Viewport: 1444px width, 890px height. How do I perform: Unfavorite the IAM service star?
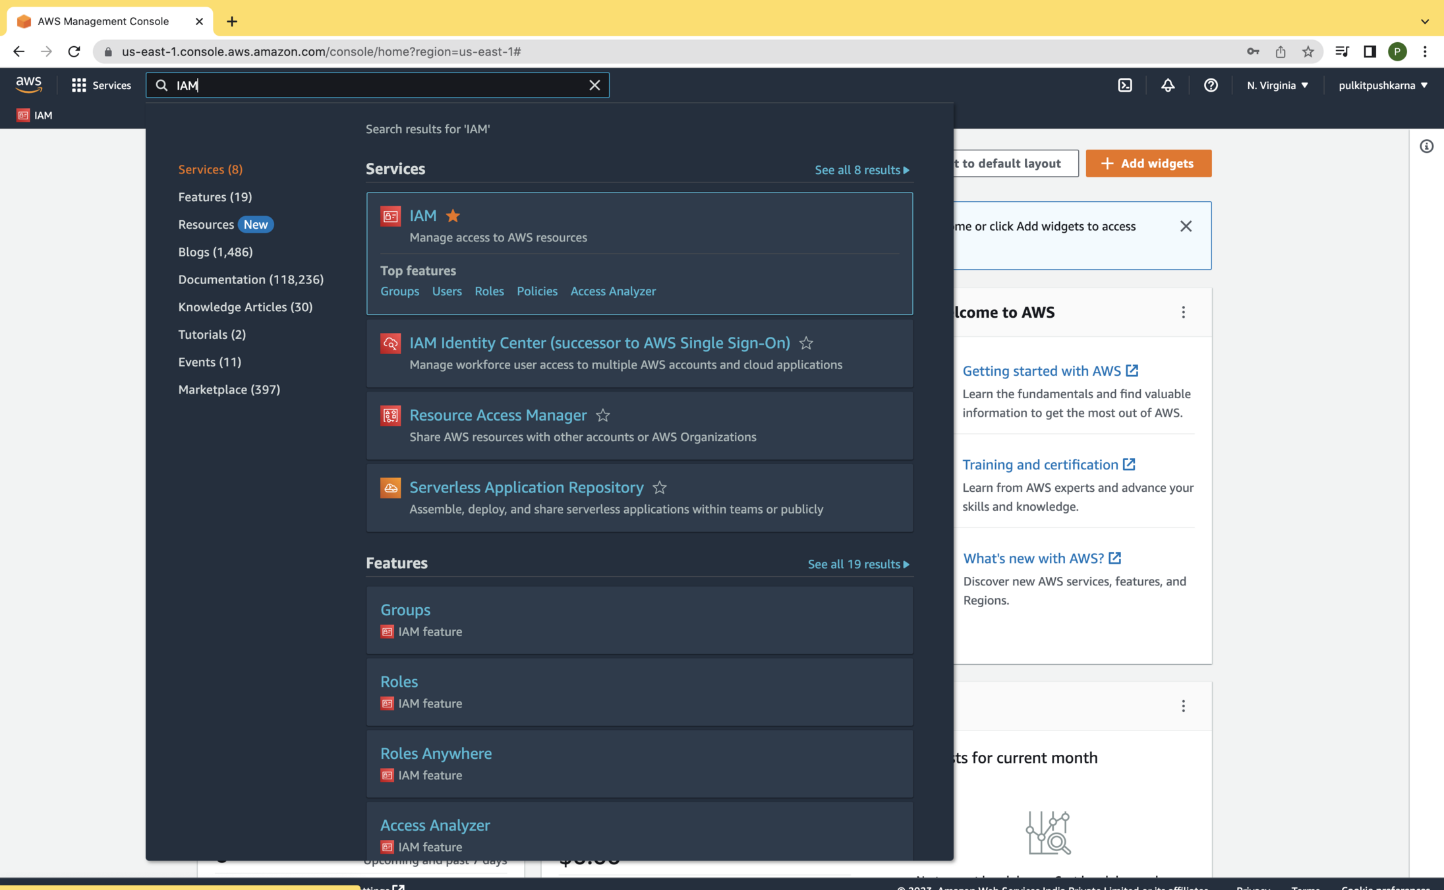click(x=453, y=216)
